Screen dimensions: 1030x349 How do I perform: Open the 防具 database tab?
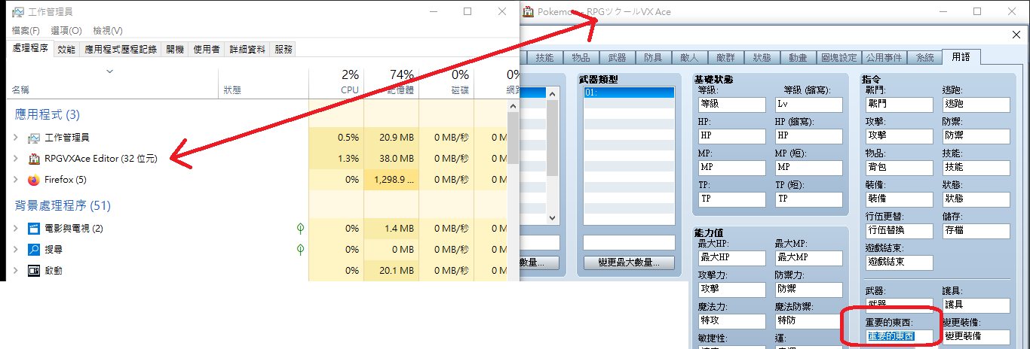pos(653,58)
